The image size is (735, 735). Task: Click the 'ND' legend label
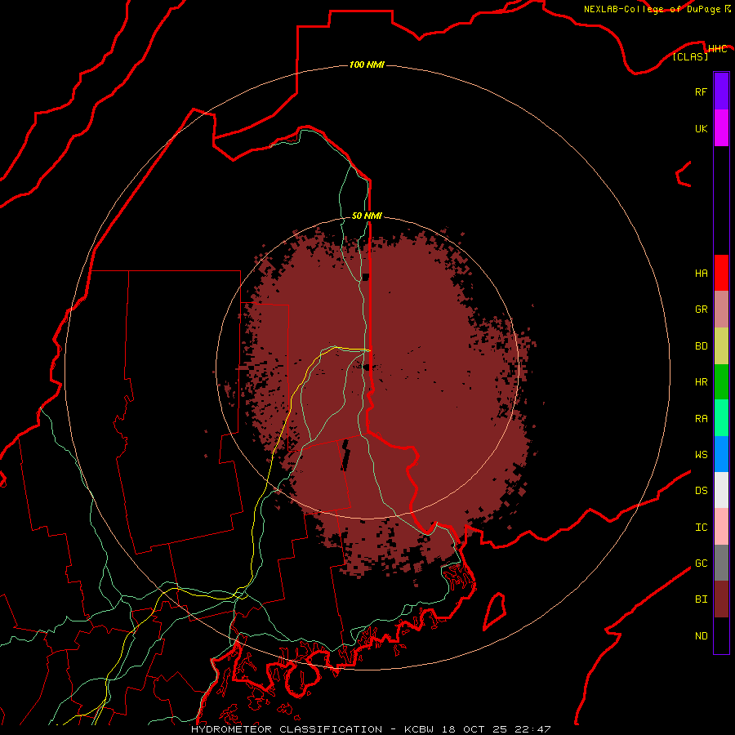point(701,636)
